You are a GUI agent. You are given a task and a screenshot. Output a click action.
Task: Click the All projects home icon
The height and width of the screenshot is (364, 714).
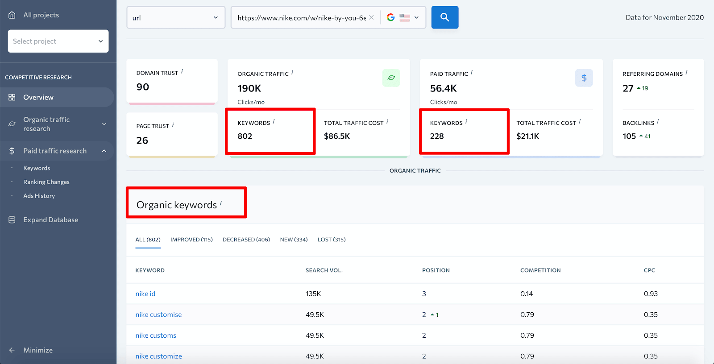[12, 15]
